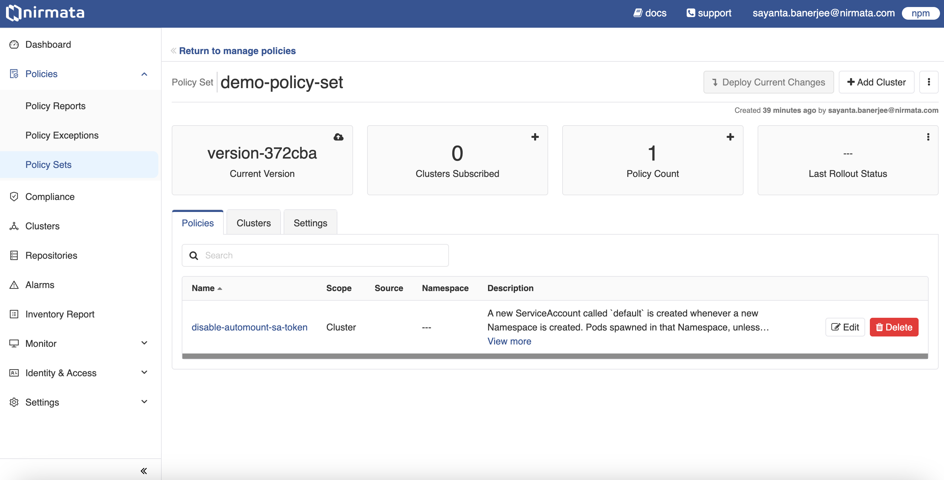
Task: Switch to the Policies tab
Action: point(197,223)
